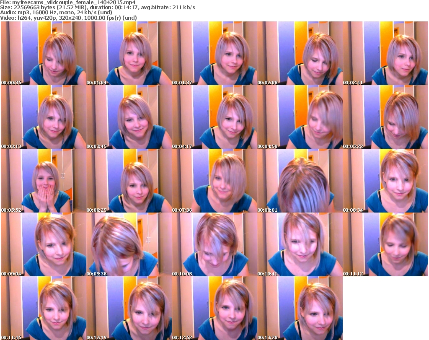The height and width of the screenshot is (340, 429).
Task: Pick the frame stamped 00:05:52
Action: (x=44, y=181)
